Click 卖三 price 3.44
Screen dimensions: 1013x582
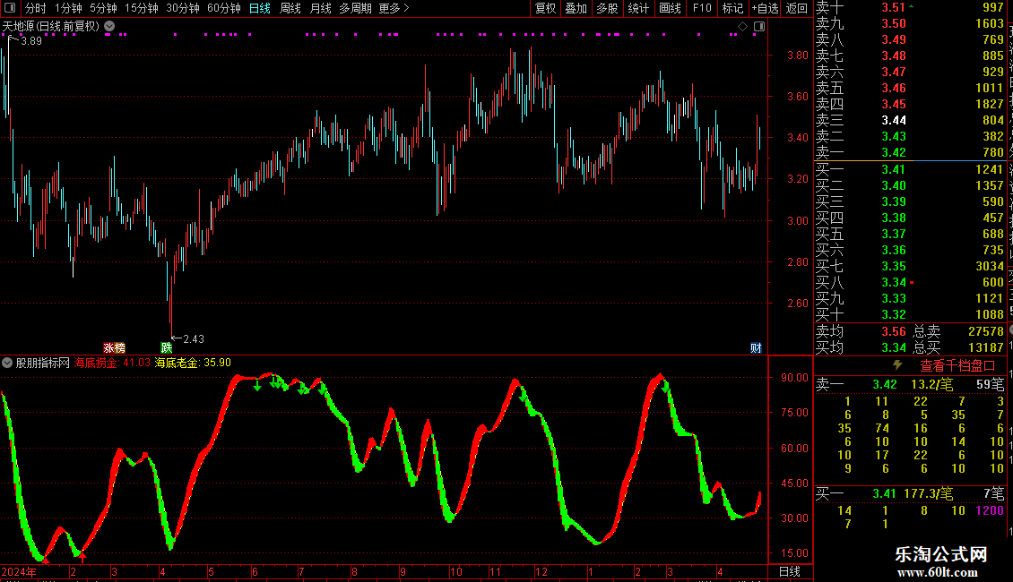pos(894,120)
